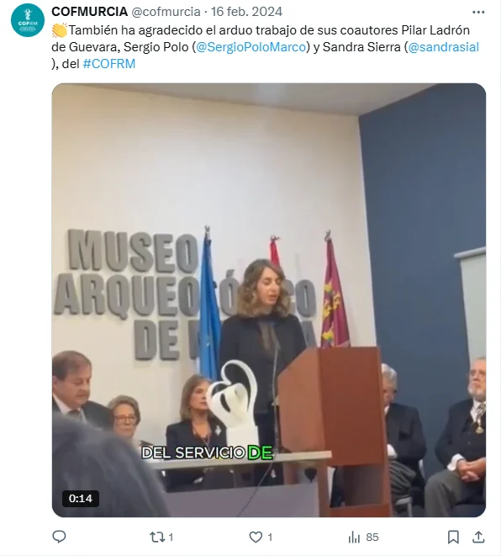Play the embedded video

click(269, 300)
